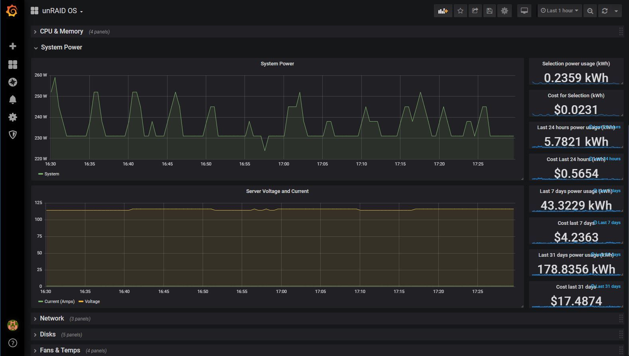This screenshot has height=356, width=629.
Task: Open the Configuration gear in sidebar
Action: 13,117
